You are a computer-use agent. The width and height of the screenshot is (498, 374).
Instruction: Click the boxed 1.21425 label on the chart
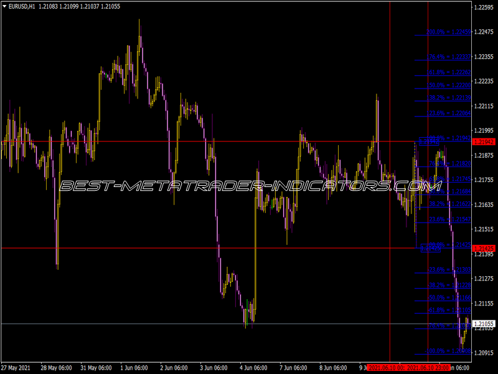(431, 248)
